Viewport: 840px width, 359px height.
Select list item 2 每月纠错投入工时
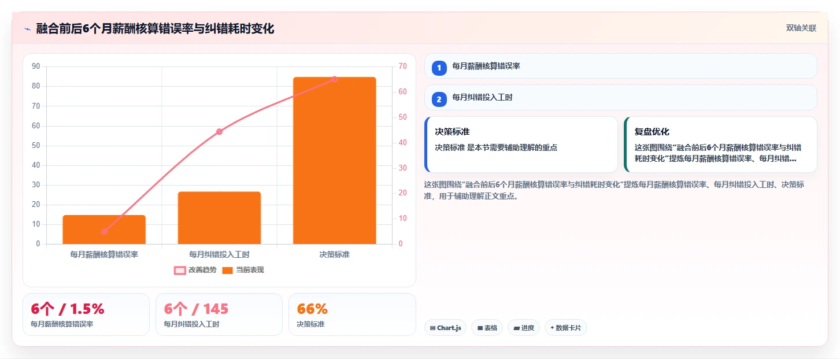point(620,98)
